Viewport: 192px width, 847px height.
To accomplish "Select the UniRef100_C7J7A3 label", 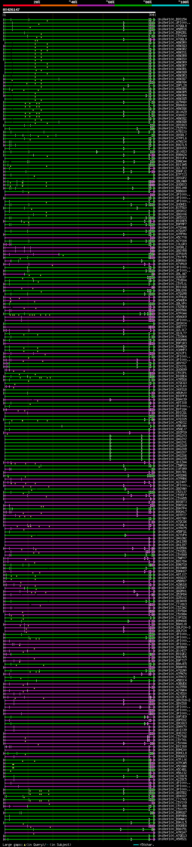I will tap(172, 799).
